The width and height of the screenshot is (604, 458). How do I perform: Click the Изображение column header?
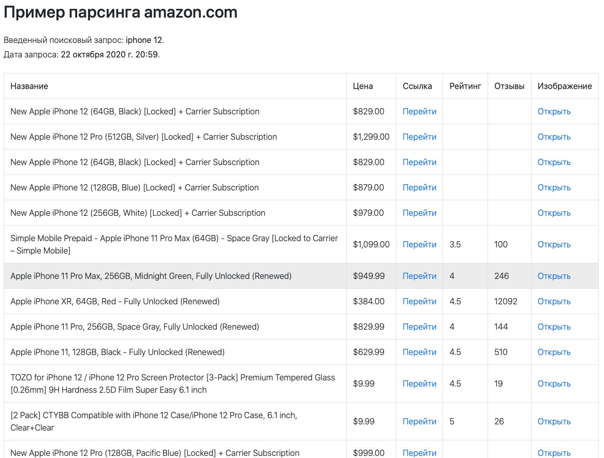[x=565, y=86]
